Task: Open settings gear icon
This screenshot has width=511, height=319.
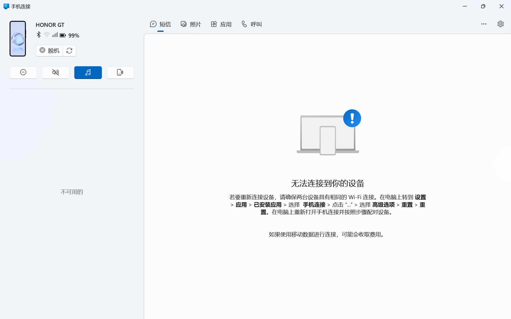Action: [x=500, y=24]
